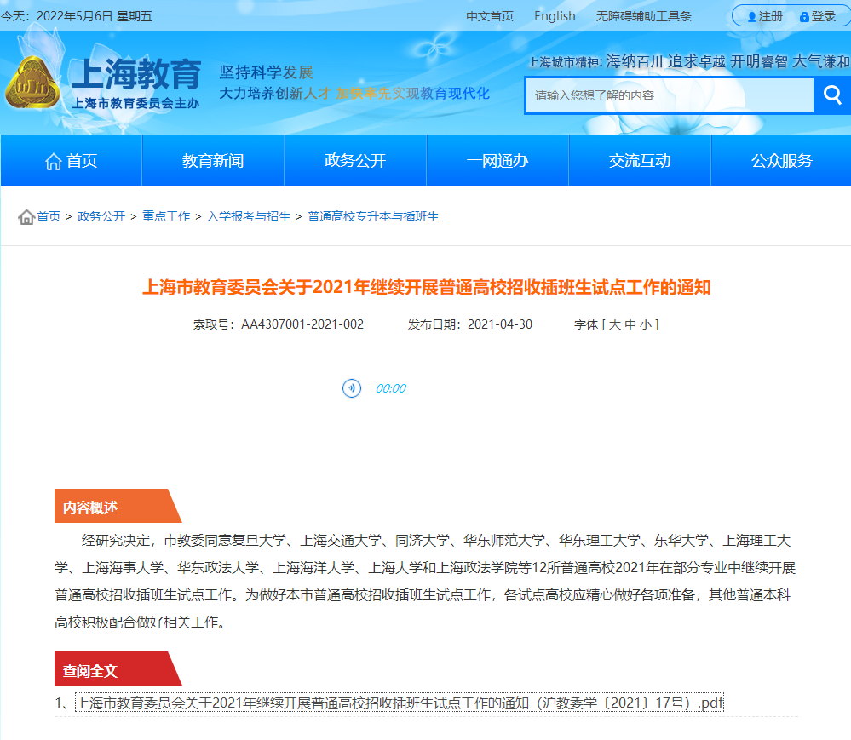Click the 首页 breadcrumb link

[49, 216]
